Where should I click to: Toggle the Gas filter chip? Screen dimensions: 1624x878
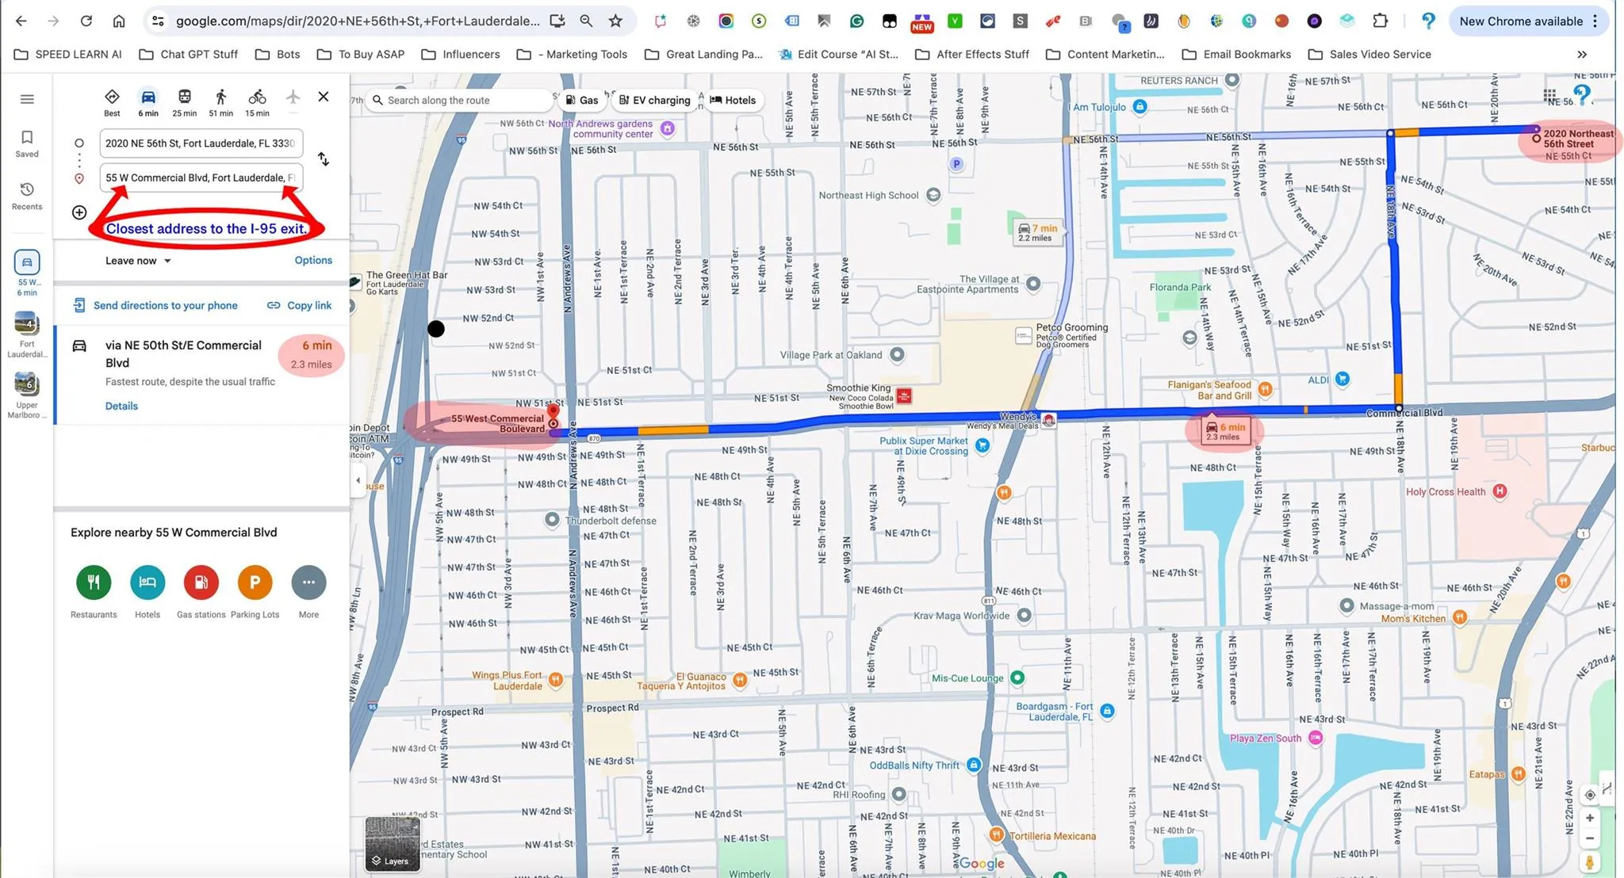[581, 101]
